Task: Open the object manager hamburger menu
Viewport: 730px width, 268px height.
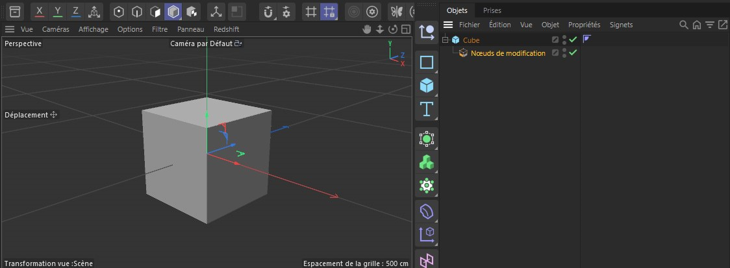Action: [x=448, y=25]
